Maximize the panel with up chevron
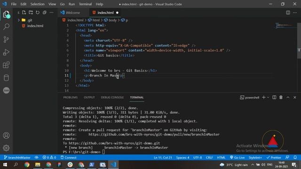The height and width of the screenshot is (169, 301). click(288, 97)
